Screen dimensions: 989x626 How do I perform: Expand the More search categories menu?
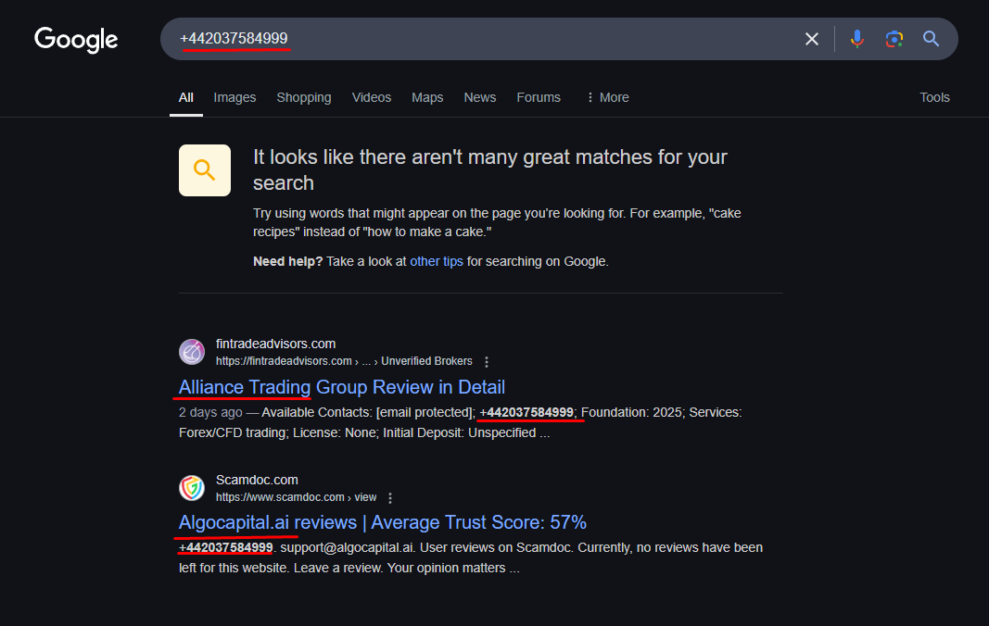[608, 98]
